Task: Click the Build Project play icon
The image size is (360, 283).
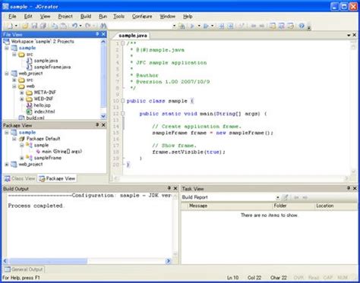Action: [x=192, y=26]
